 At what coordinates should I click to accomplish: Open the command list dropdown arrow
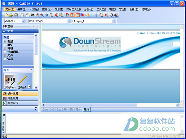pyautogui.click(x=29, y=87)
